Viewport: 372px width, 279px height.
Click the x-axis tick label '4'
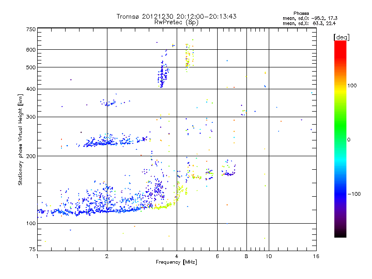tap(177, 256)
